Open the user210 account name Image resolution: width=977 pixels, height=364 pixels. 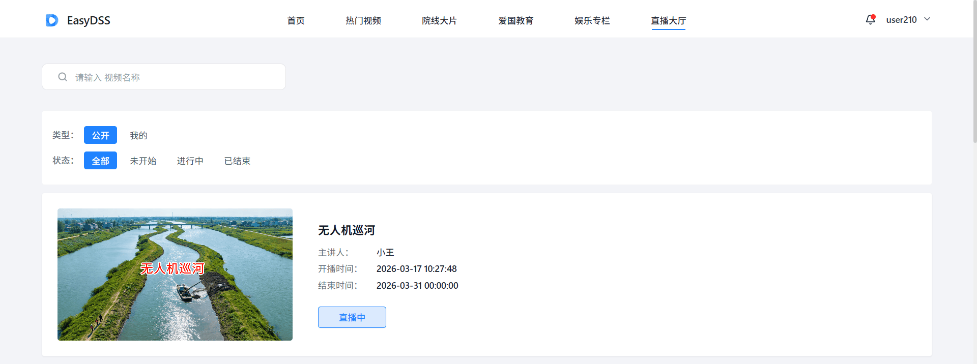[x=901, y=20]
